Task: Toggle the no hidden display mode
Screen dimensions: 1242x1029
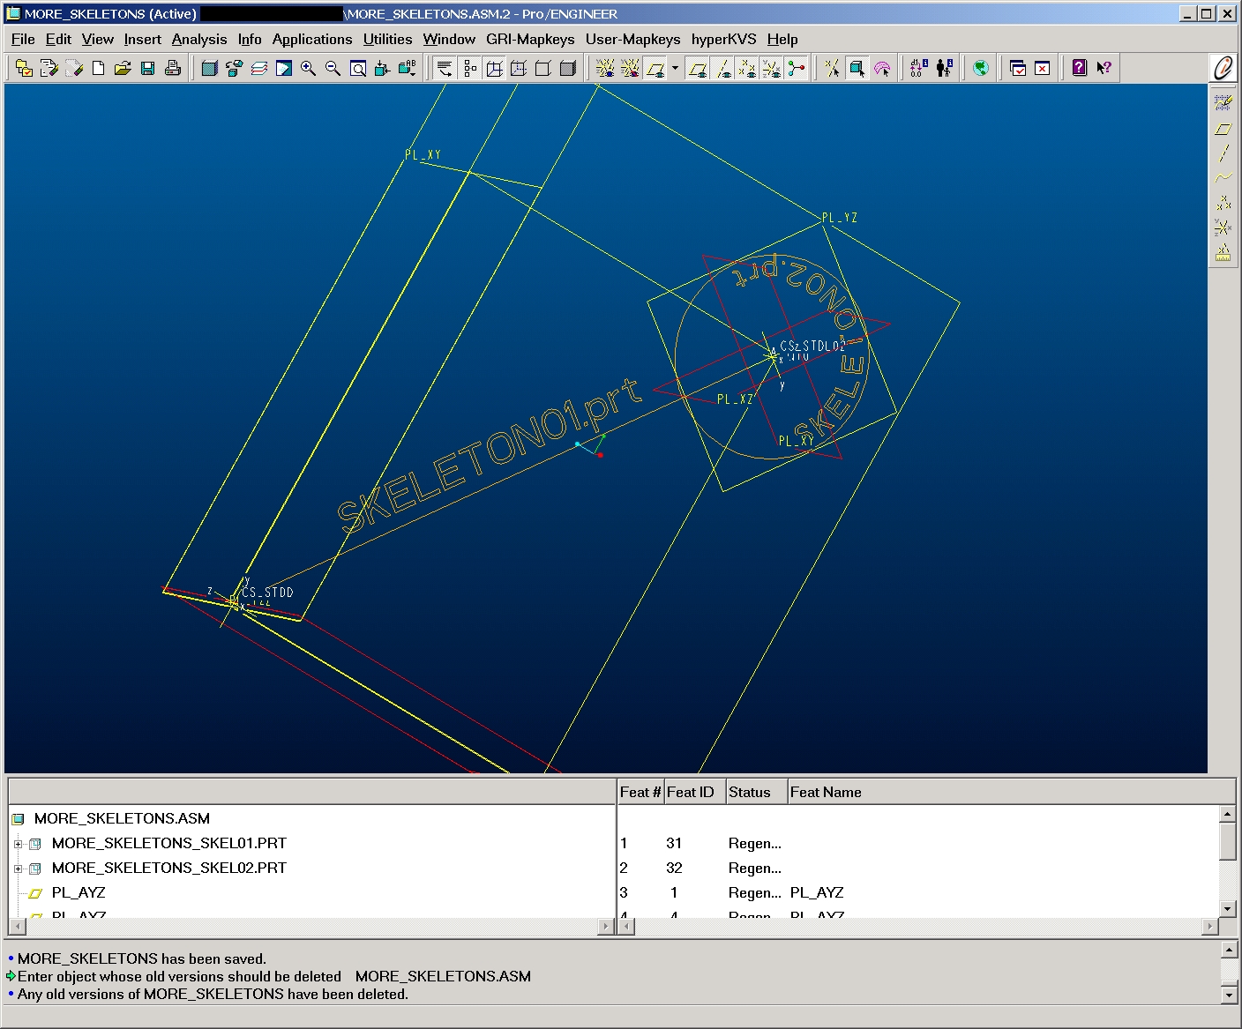Action: [543, 68]
